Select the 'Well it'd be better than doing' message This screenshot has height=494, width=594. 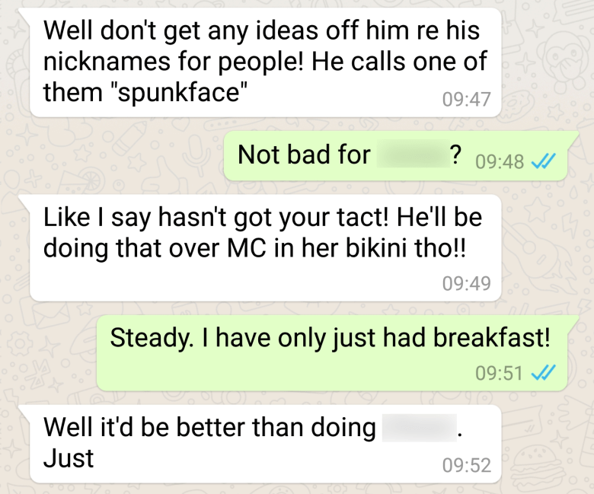click(x=265, y=444)
